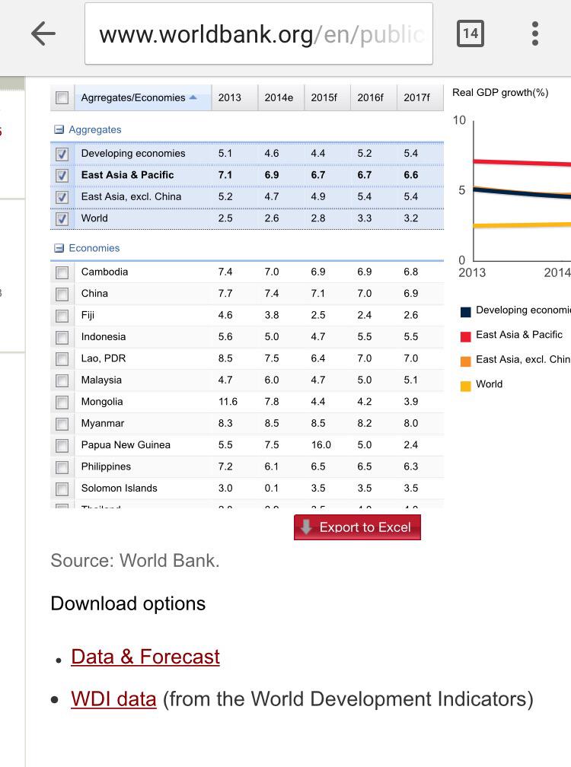
Task: Click the Malaysia 2014e value 6.0
Action: (272, 380)
